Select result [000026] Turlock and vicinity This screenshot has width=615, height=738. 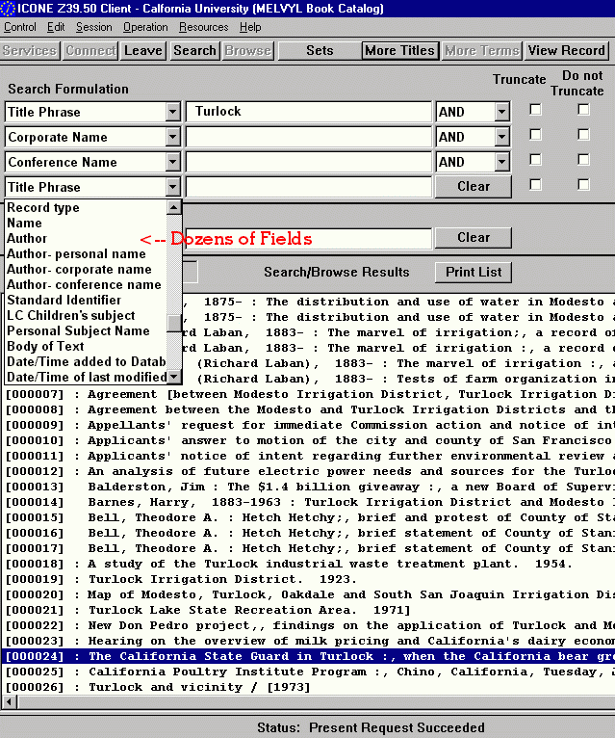(x=308, y=687)
